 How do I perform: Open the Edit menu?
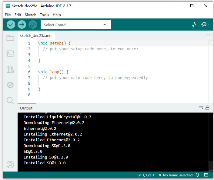coord(18,15)
